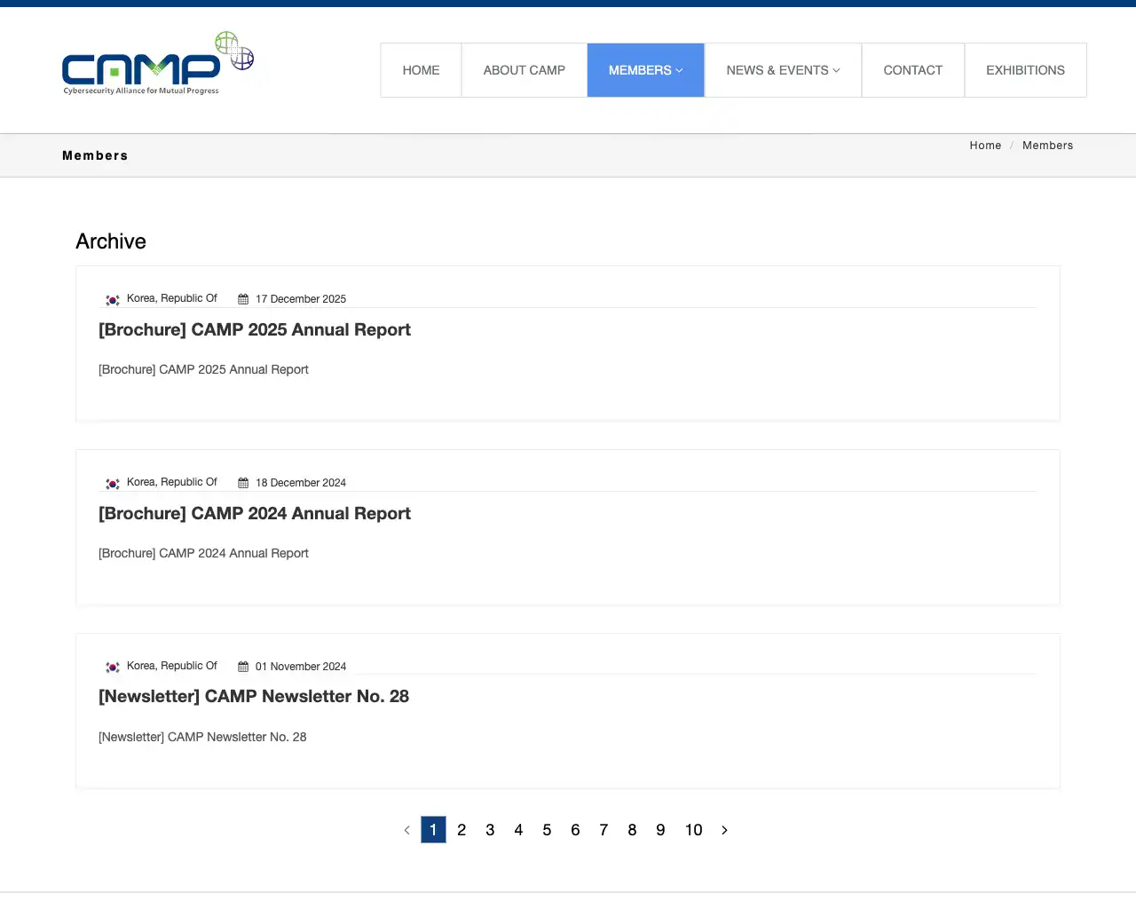Expand the MEMBERS dropdown menu
The image size is (1136, 909).
[x=646, y=70]
